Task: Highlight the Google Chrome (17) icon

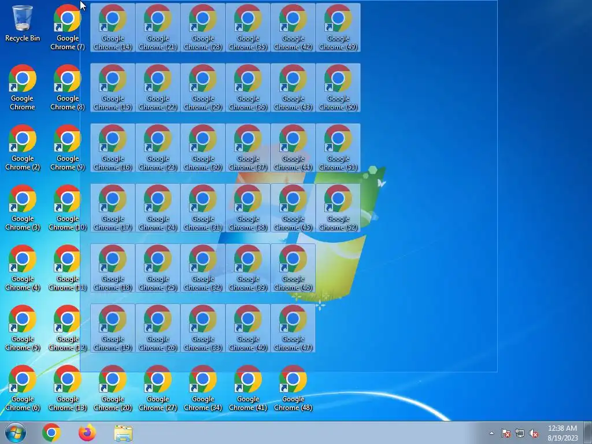Action: pos(113,208)
